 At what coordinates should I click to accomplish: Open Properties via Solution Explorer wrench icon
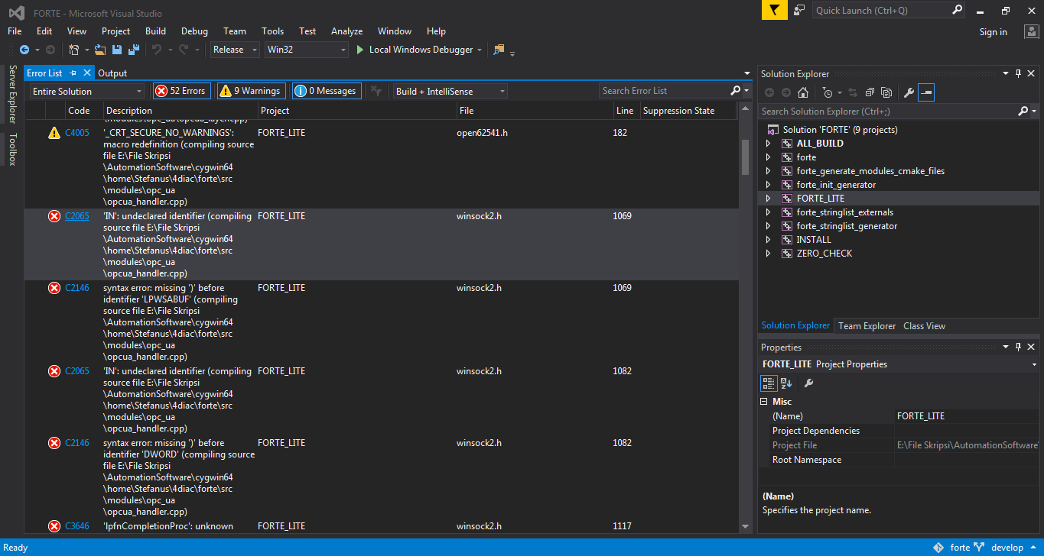[909, 92]
